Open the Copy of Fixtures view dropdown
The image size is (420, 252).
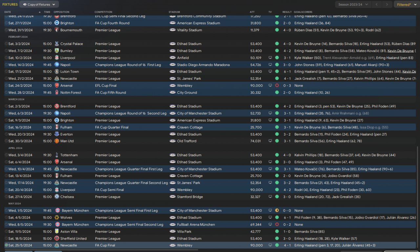[x=39, y=4]
